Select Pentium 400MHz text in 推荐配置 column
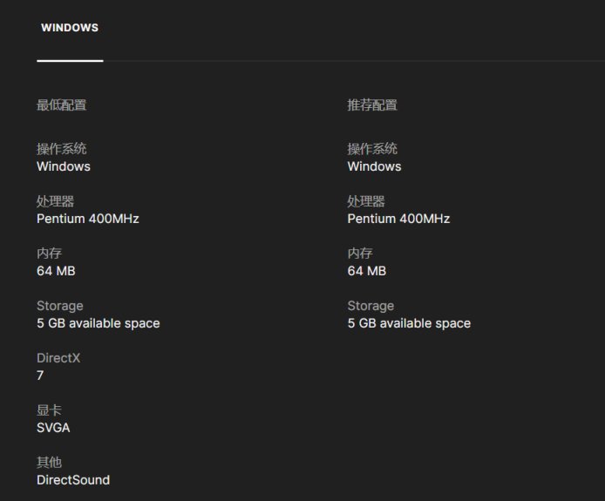605x501 pixels. tap(398, 219)
